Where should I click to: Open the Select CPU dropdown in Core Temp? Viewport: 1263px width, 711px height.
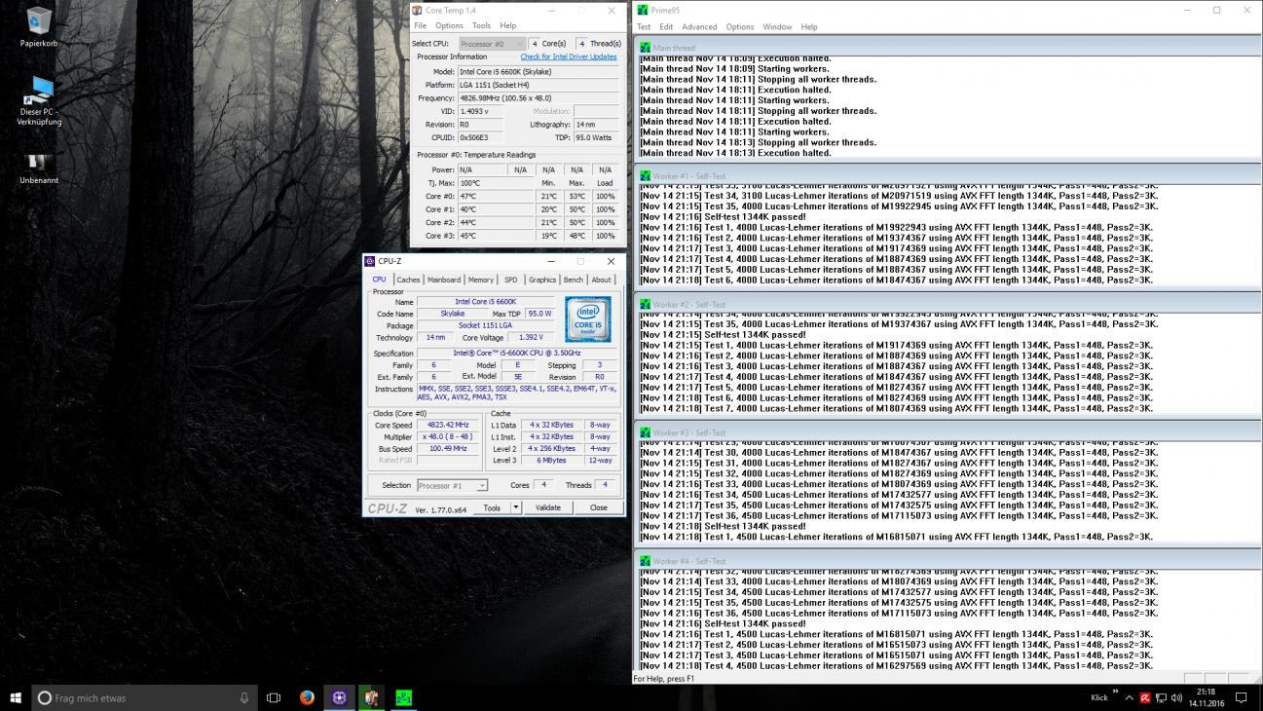pos(493,43)
